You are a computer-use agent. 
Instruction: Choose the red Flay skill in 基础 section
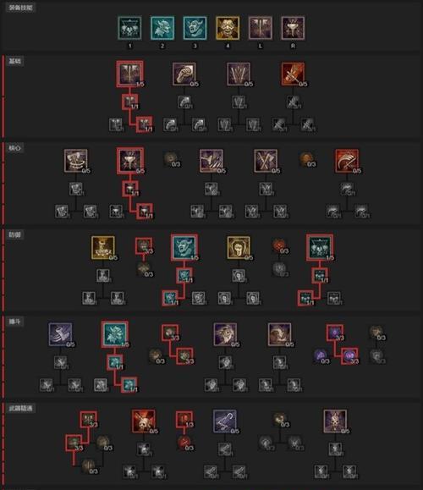293,74
